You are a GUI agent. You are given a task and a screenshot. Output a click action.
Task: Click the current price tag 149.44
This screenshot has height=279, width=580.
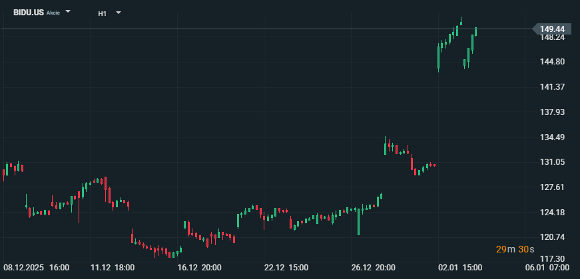tap(552, 29)
